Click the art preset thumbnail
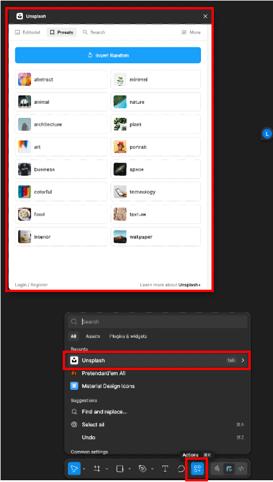This screenshot has width=273, height=482. [25, 147]
